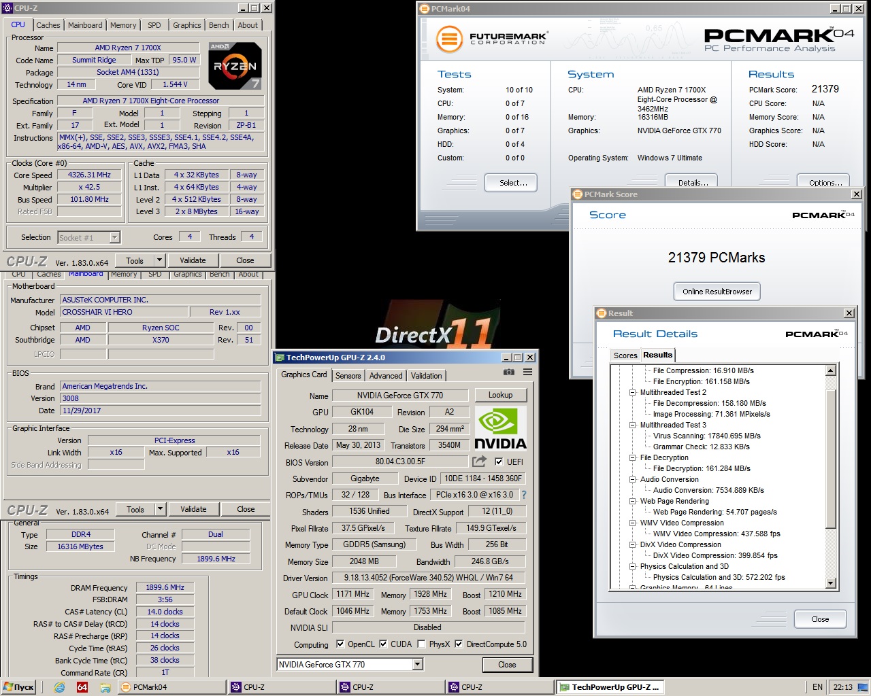Switch to the PCMark04 taskbar item

[x=171, y=687]
